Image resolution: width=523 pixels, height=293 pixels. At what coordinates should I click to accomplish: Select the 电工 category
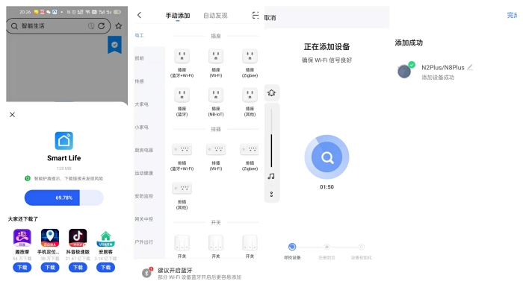click(x=140, y=35)
